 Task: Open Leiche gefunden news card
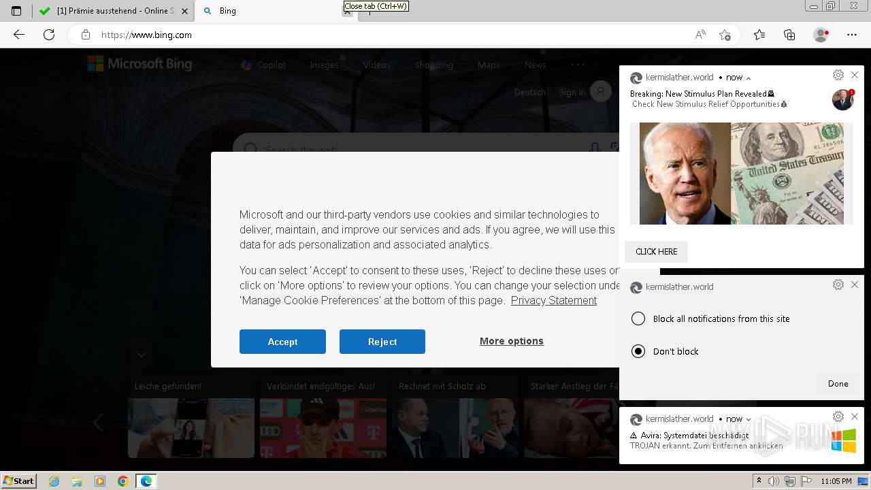(x=191, y=418)
